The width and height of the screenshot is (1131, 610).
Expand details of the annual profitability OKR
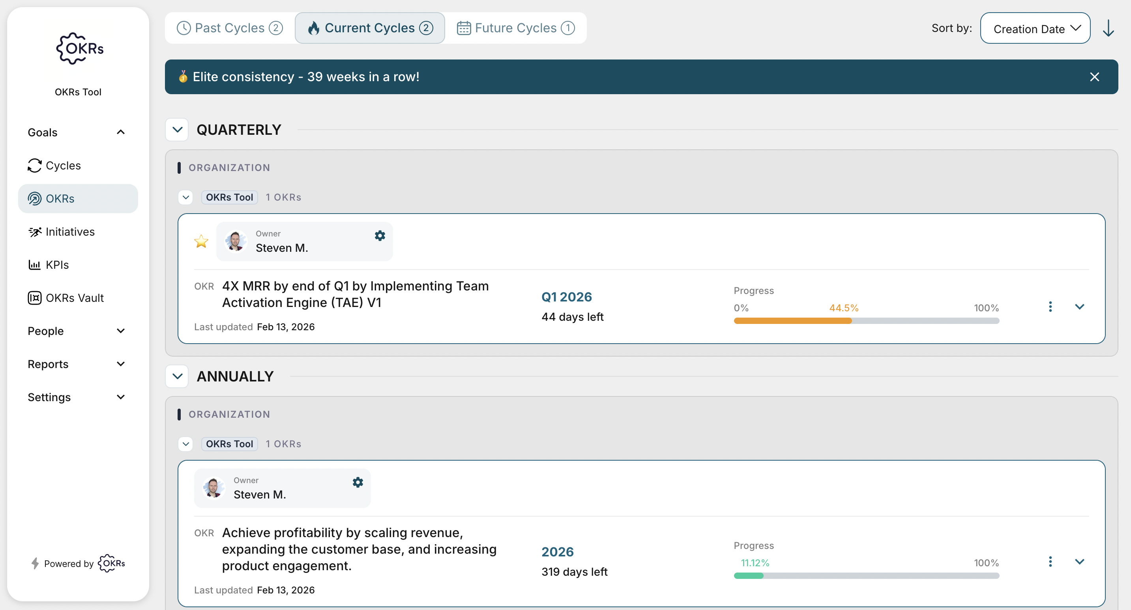(x=1080, y=561)
